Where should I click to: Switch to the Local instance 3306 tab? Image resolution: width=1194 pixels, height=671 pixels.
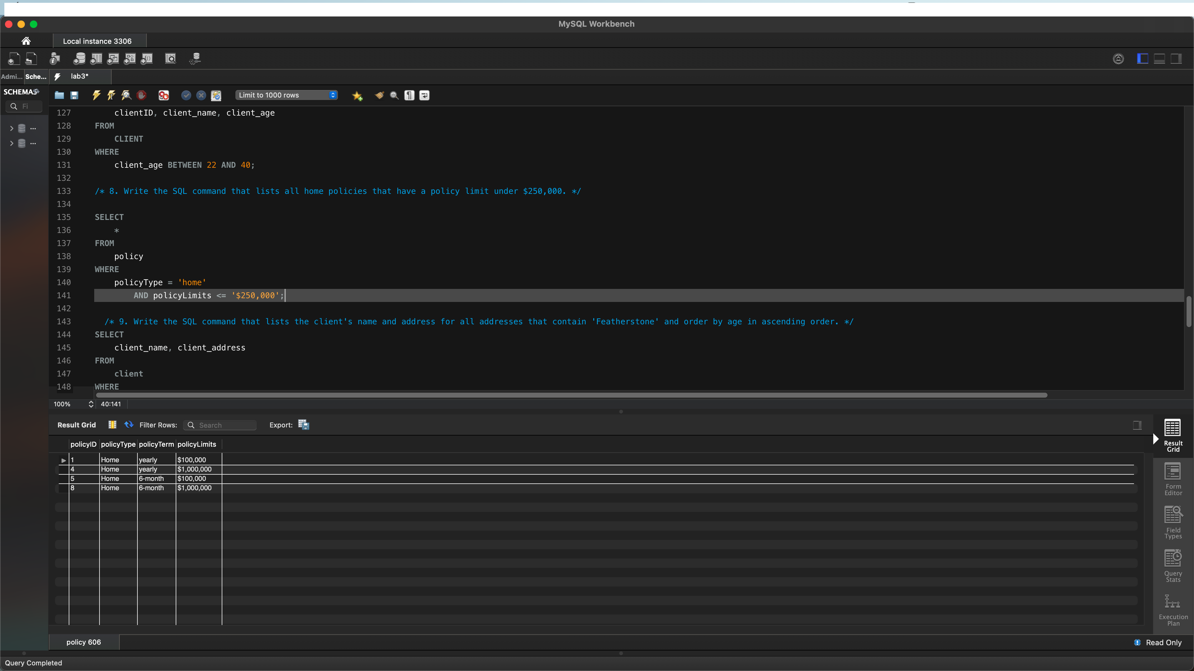[x=97, y=41]
